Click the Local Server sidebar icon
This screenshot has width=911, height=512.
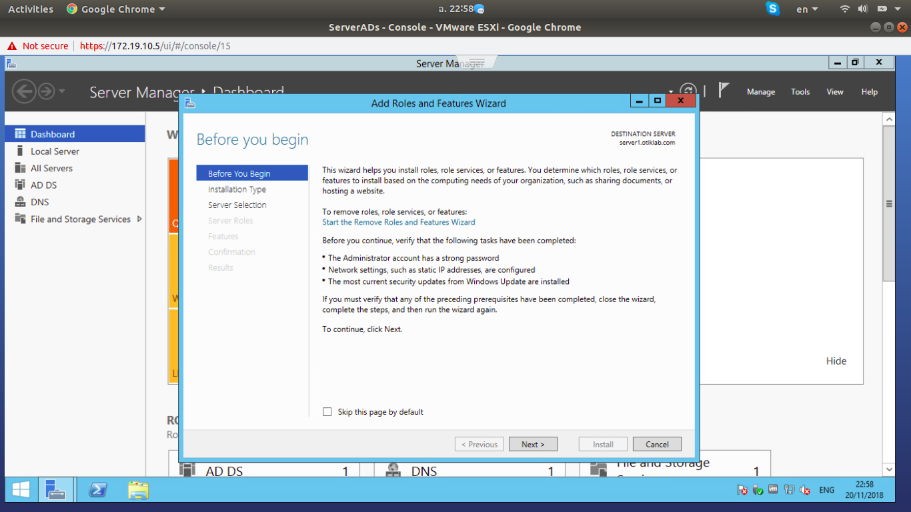[20, 151]
